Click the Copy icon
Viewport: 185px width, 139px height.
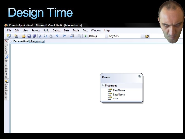click(45, 36)
